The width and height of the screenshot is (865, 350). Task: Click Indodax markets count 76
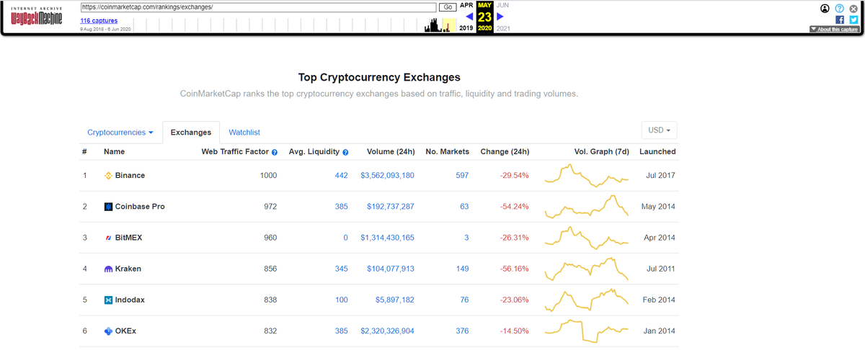click(x=464, y=300)
